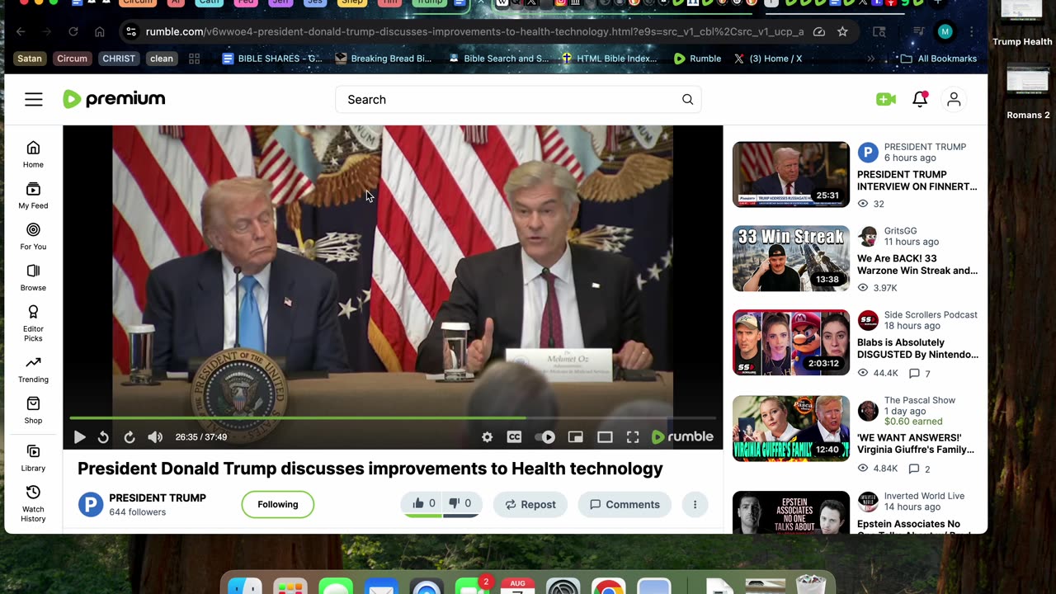Play the video
The width and height of the screenshot is (1056, 594).
(x=79, y=437)
